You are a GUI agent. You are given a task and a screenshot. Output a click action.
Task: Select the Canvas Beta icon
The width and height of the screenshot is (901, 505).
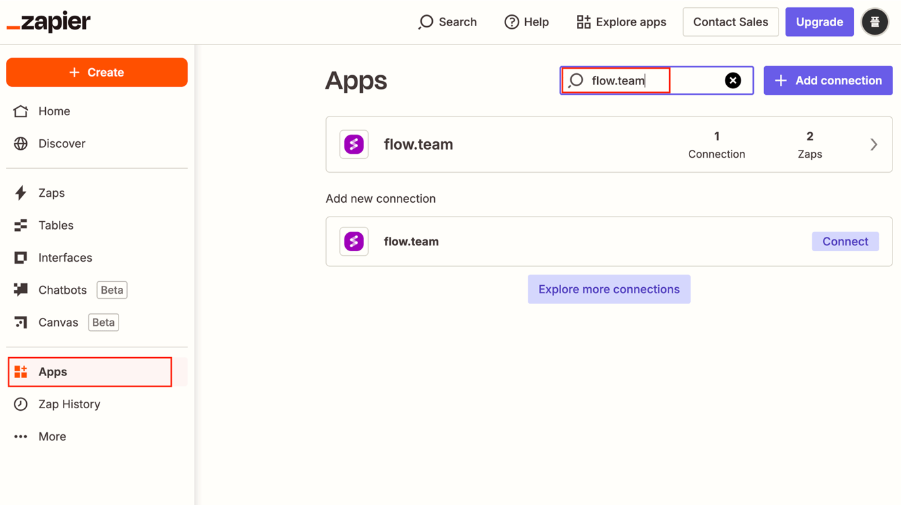click(20, 322)
